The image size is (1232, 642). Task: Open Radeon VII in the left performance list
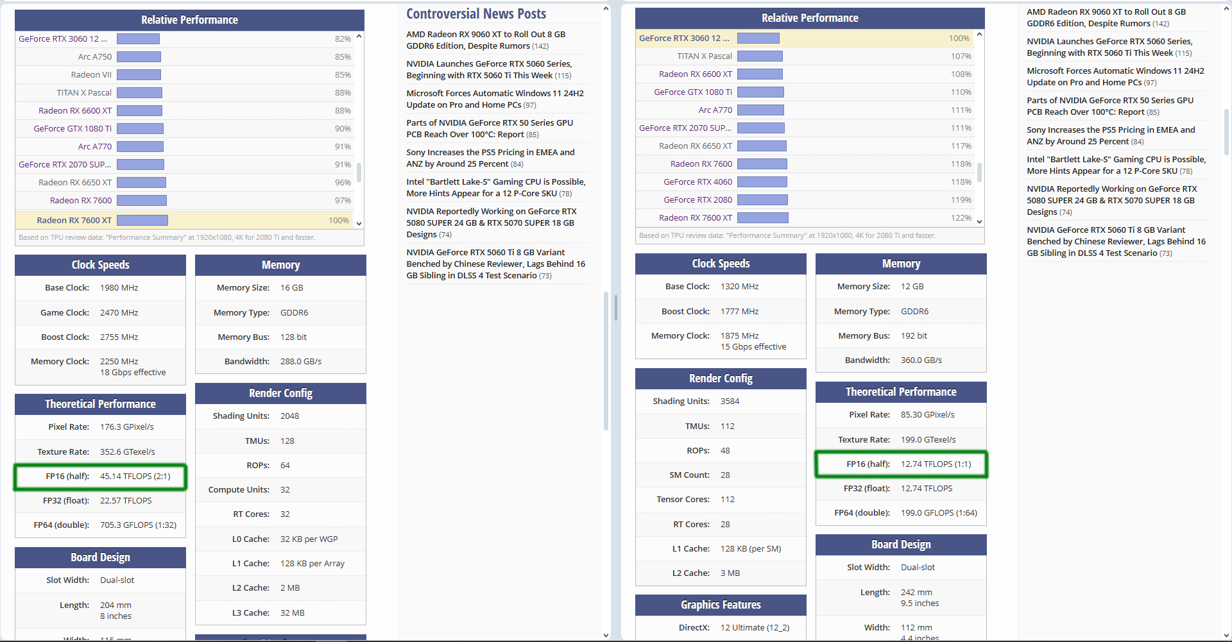(91, 74)
